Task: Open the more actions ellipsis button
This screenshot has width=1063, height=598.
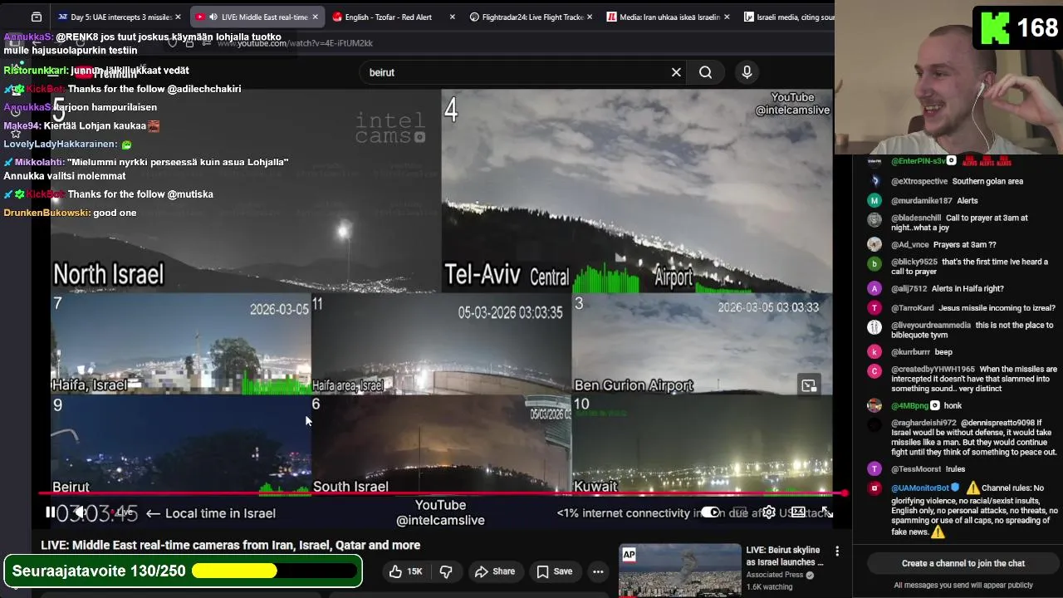Action: coord(598,571)
